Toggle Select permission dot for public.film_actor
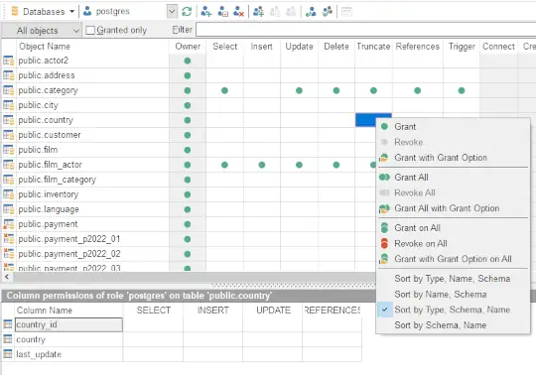Screen dimensions: 536x375 click(224, 165)
